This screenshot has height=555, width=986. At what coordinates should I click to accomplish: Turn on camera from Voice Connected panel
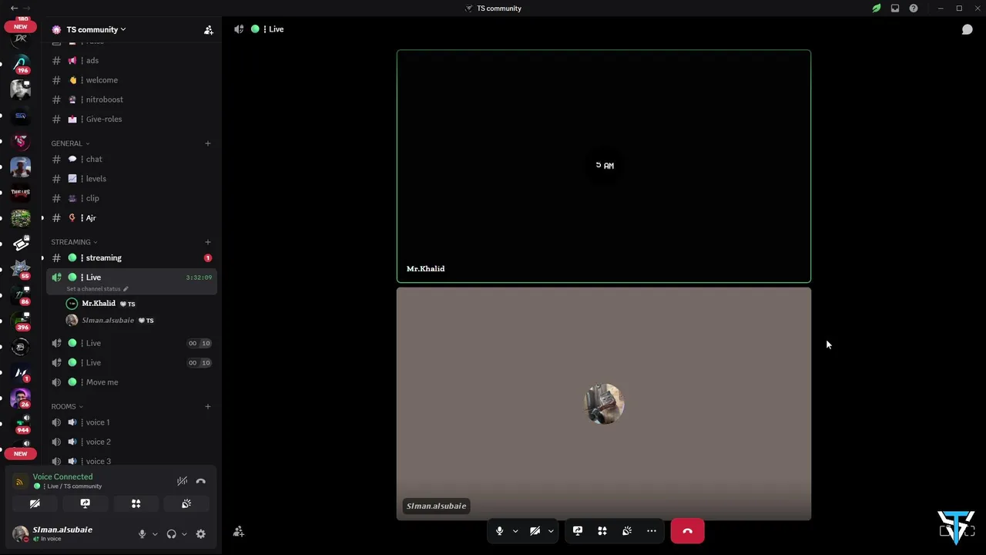35,503
